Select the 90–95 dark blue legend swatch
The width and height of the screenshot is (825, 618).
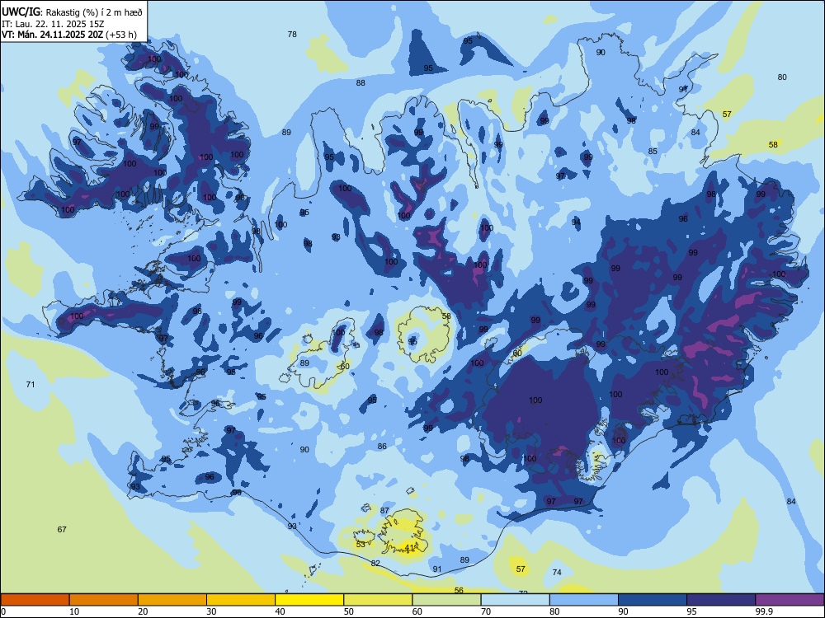[653, 600]
